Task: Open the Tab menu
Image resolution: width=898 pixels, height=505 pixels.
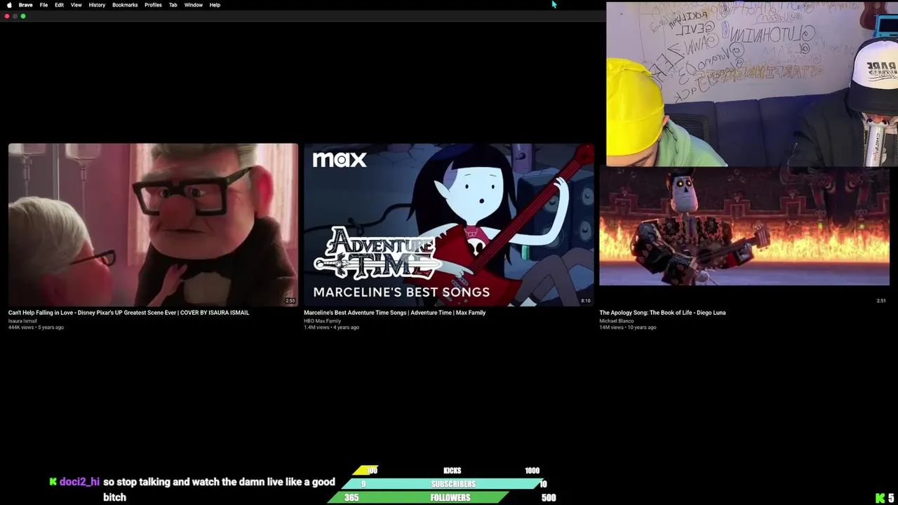Action: tap(173, 5)
